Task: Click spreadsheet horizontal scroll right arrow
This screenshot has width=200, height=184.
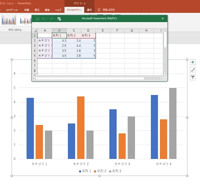Action: [161, 78]
